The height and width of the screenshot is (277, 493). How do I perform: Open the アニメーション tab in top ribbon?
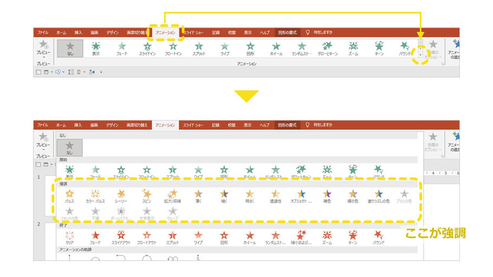click(x=165, y=32)
